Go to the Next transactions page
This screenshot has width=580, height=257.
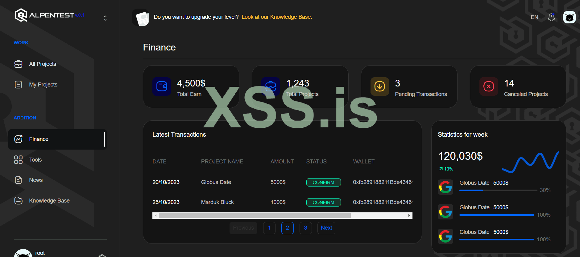(x=326, y=228)
